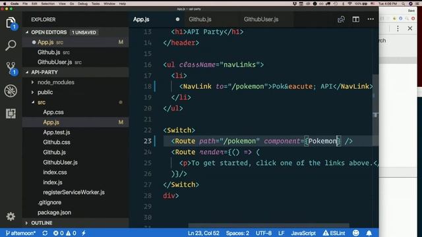Image resolution: width=422 pixels, height=237 pixels.
Task: Open the Search view in activity bar
Action: [11, 45]
